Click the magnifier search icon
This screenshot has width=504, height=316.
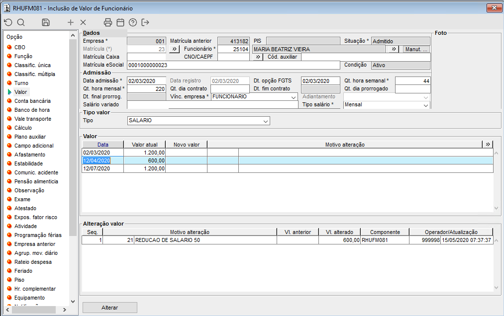pos(21,22)
